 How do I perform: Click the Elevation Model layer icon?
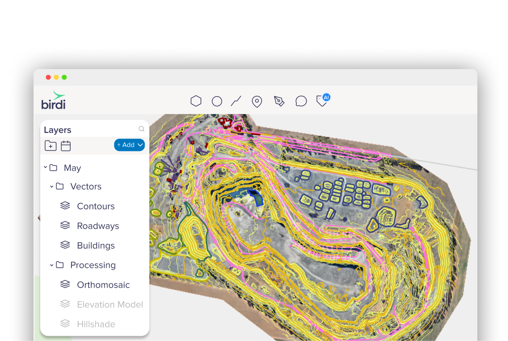point(65,304)
